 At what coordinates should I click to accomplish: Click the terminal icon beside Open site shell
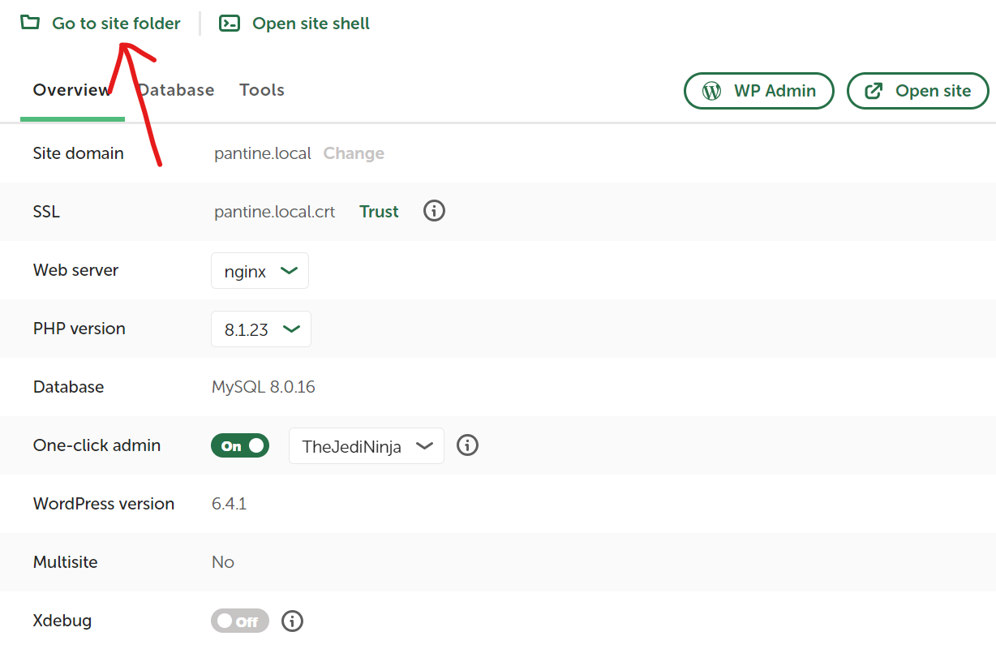pyautogui.click(x=229, y=24)
